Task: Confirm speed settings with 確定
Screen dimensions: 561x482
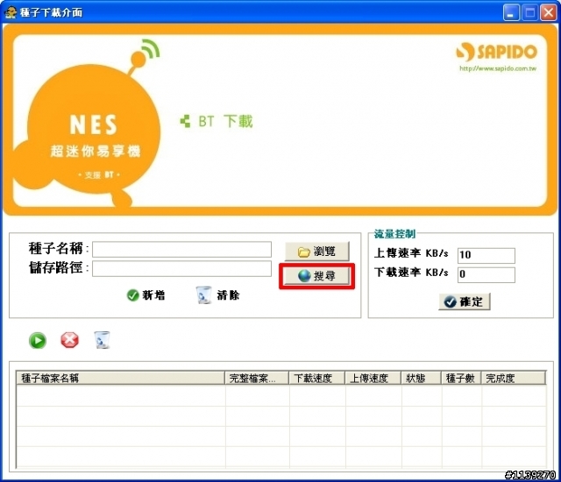Action: (464, 301)
